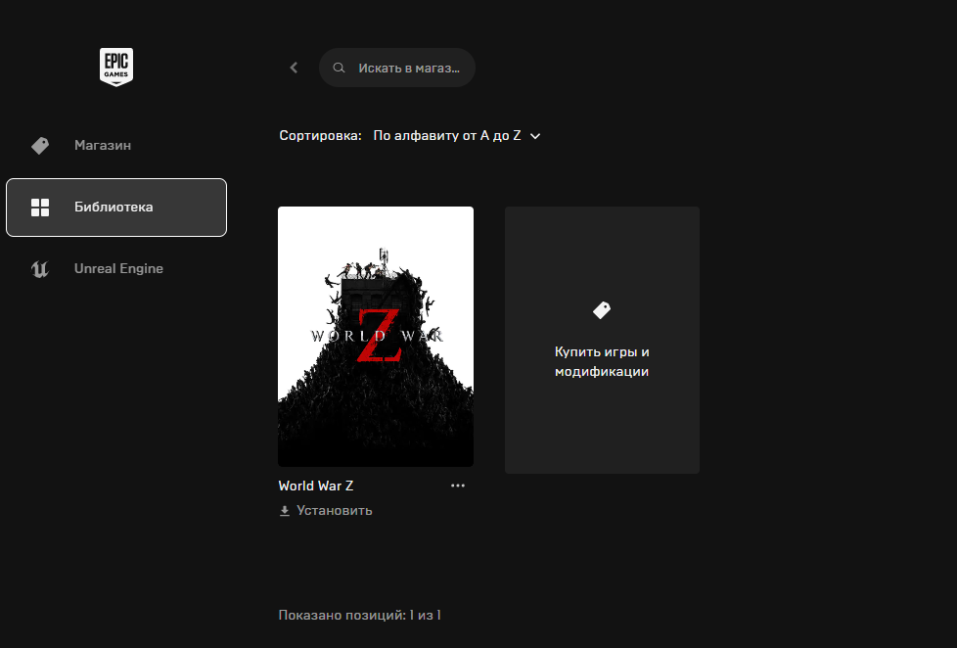
Task: Open the Магазин section
Action: point(116,145)
